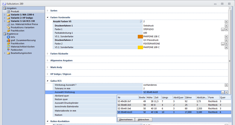Open the Farbkosten pie icon
This screenshot has width=235, height=125.
click(x=9, y=49)
